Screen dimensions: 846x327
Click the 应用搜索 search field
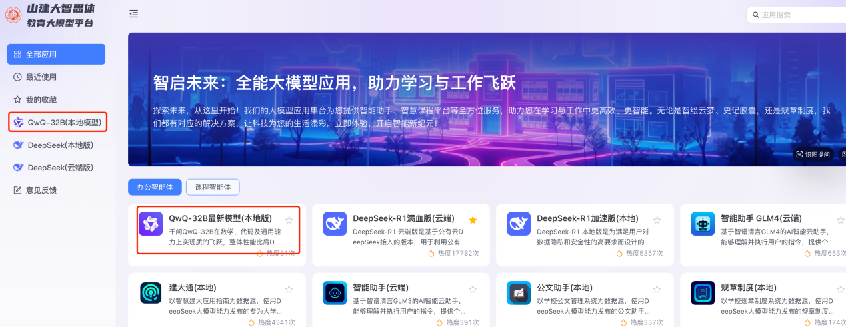(800, 15)
